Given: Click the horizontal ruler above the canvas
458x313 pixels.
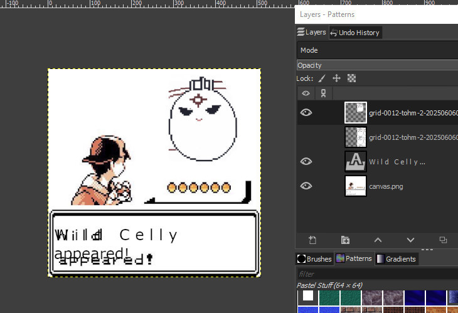Looking at the screenshot, I should coord(147,4).
